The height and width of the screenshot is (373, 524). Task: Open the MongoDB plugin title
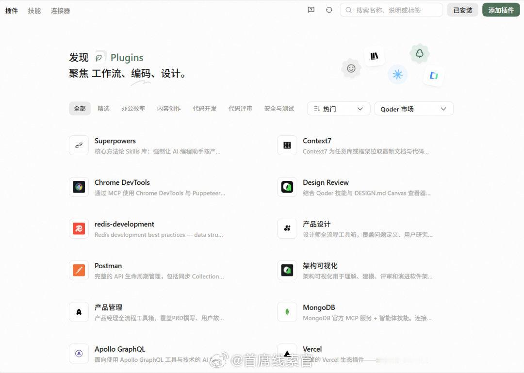(319, 308)
